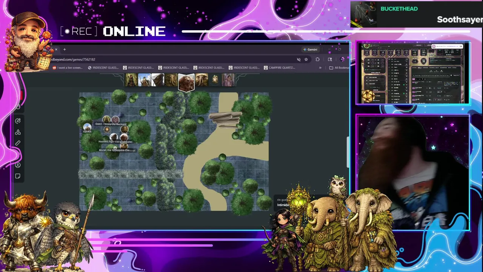
Task: Click the character sheet overlay thumbnail
Action: (x=413, y=73)
